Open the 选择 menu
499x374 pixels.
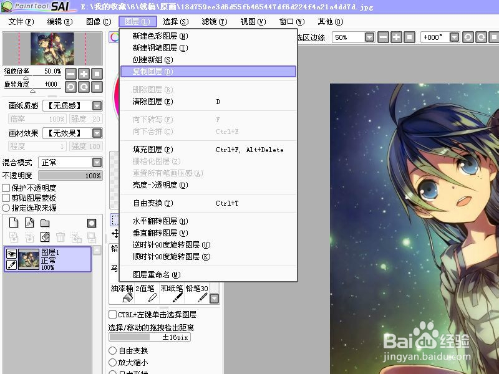click(176, 22)
